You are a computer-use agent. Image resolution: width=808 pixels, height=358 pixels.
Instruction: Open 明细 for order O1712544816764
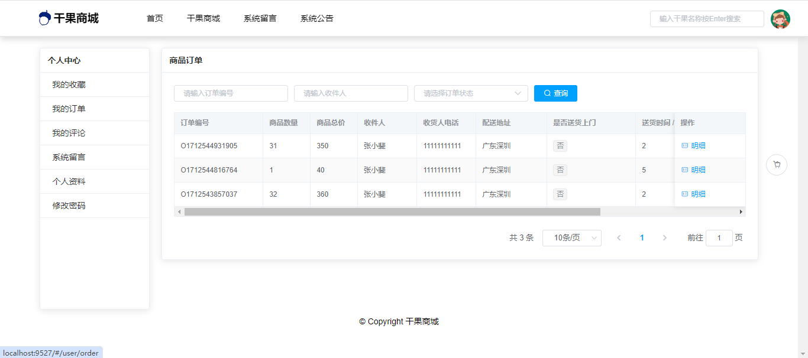pos(694,170)
